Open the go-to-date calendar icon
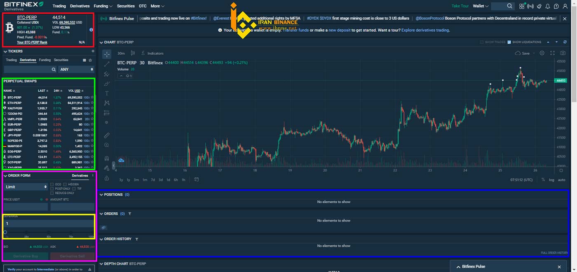577x272 pixels. point(197,179)
